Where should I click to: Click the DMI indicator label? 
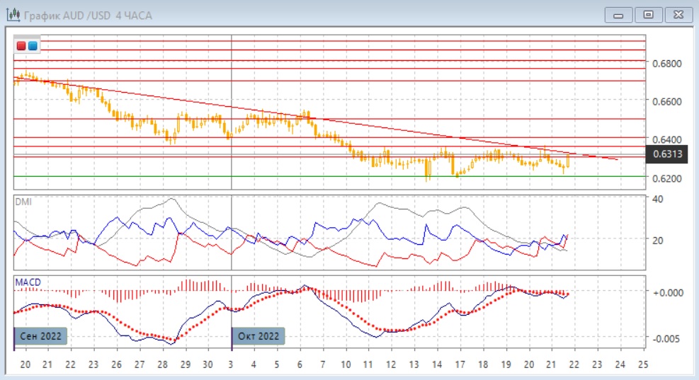[x=23, y=202]
